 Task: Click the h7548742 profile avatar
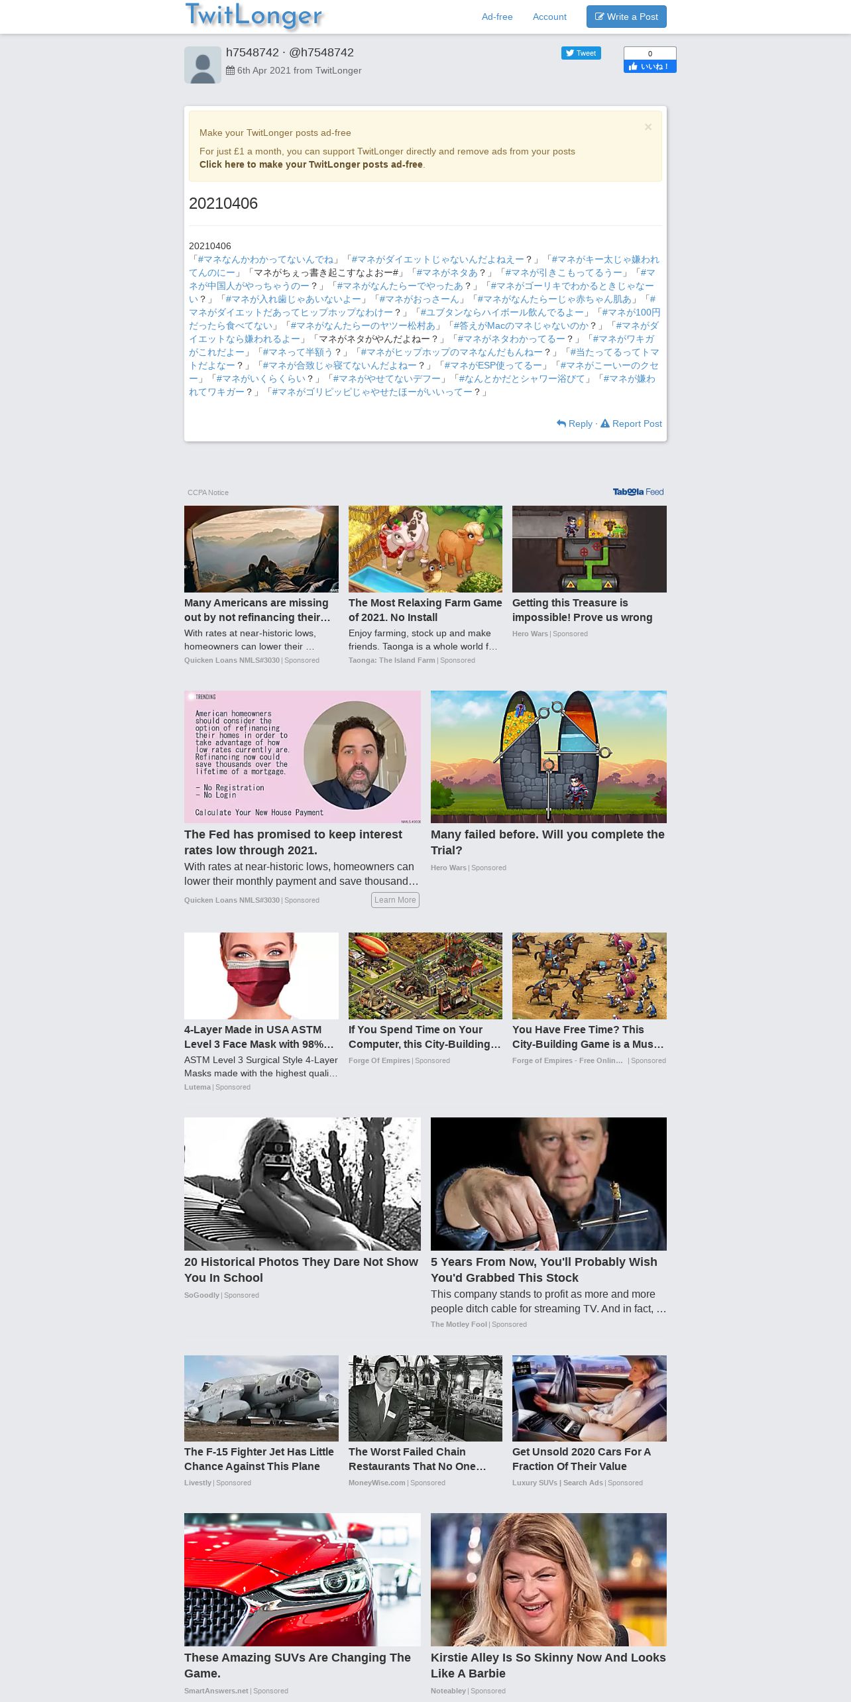(203, 65)
